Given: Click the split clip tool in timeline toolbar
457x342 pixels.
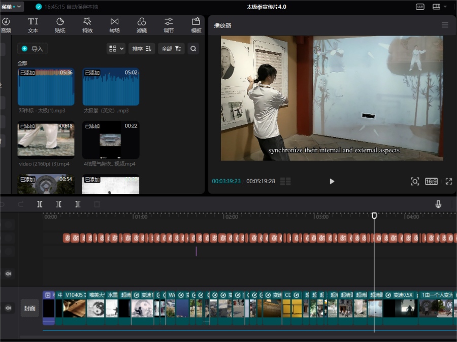Looking at the screenshot, I should (x=40, y=204).
